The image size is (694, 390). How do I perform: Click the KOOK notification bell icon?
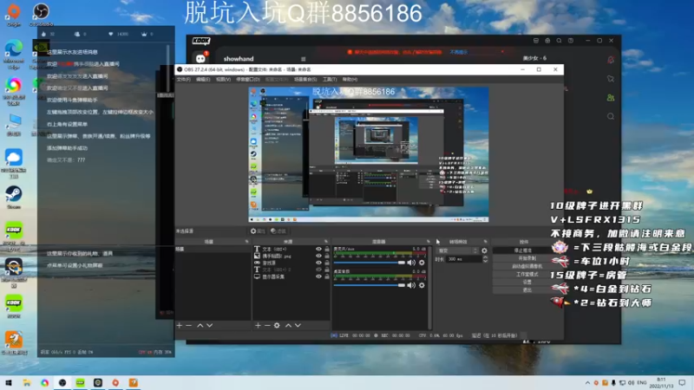(x=611, y=60)
